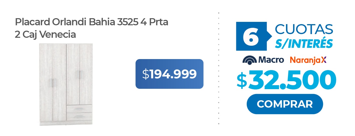Click the wardrobe's top drawer
This screenshot has width=355, height=136.
[79, 108]
